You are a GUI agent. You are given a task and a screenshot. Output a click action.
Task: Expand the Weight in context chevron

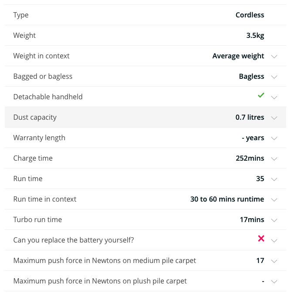click(x=274, y=57)
